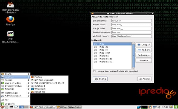Select the Internet menu category

[15, 77]
